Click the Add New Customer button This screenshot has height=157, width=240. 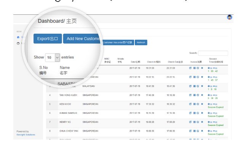[x=83, y=39]
